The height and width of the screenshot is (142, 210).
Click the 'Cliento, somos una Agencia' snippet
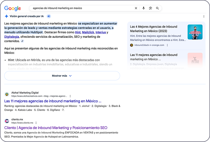click(61, 135)
